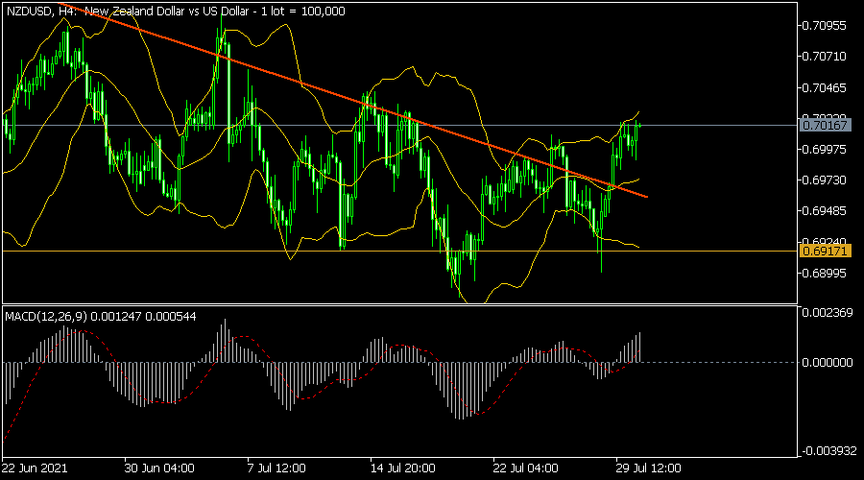Click the 0.70955 price scale value
Viewport: 864px width, 480px height.
tap(824, 25)
